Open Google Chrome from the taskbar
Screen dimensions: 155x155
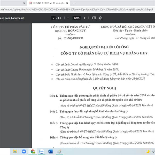pos(33,151)
